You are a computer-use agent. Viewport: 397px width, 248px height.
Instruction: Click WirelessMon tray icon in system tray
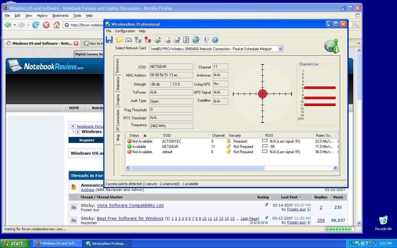357,243
